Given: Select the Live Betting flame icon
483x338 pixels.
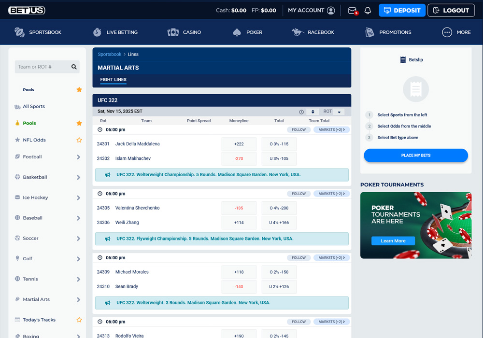Looking at the screenshot, I should click(97, 32).
